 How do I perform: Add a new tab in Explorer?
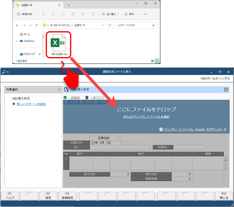coord(69,5)
